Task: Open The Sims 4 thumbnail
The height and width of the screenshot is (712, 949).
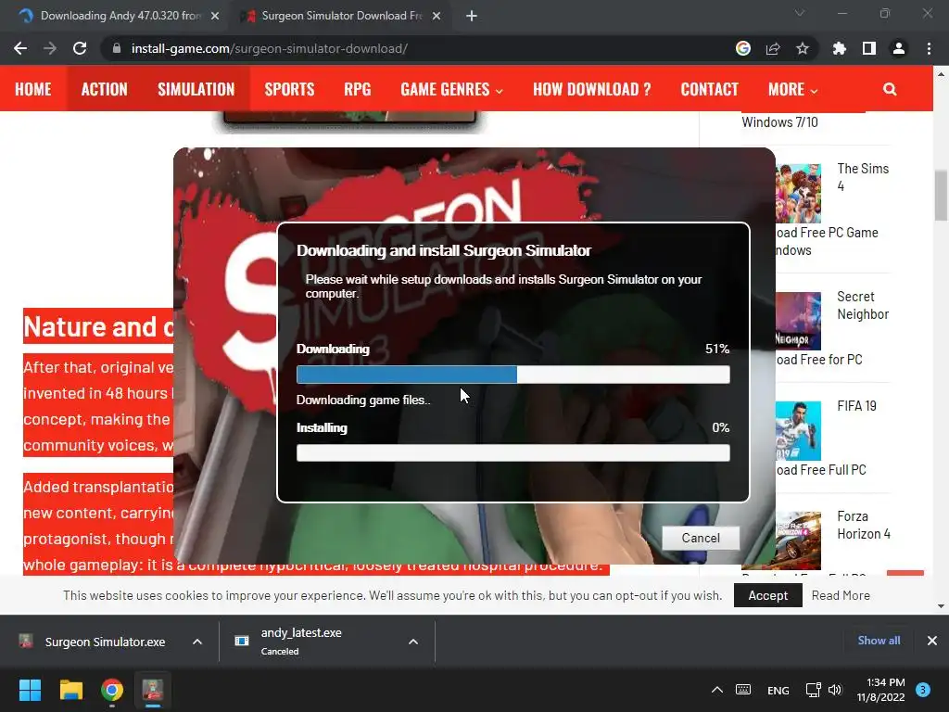Action: [x=798, y=194]
